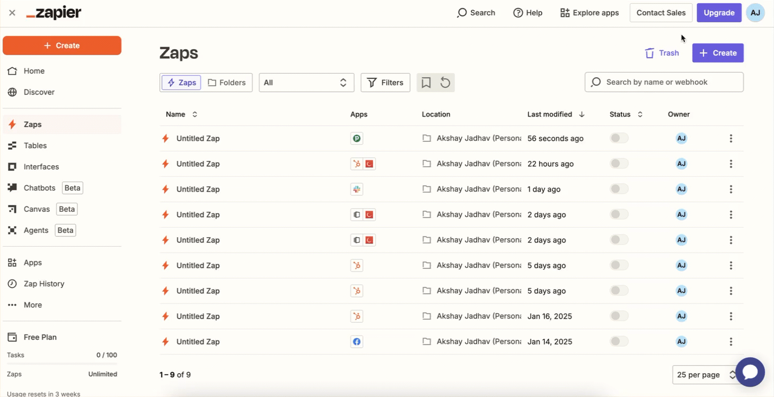
Task: Toggle Zap modified Jan 16, 2025
Action: pyautogui.click(x=619, y=316)
